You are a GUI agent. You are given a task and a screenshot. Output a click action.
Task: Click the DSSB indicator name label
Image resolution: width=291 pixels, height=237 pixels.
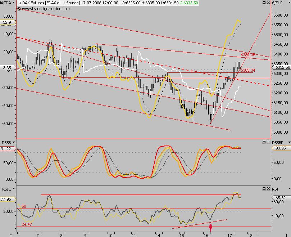coord(6,143)
